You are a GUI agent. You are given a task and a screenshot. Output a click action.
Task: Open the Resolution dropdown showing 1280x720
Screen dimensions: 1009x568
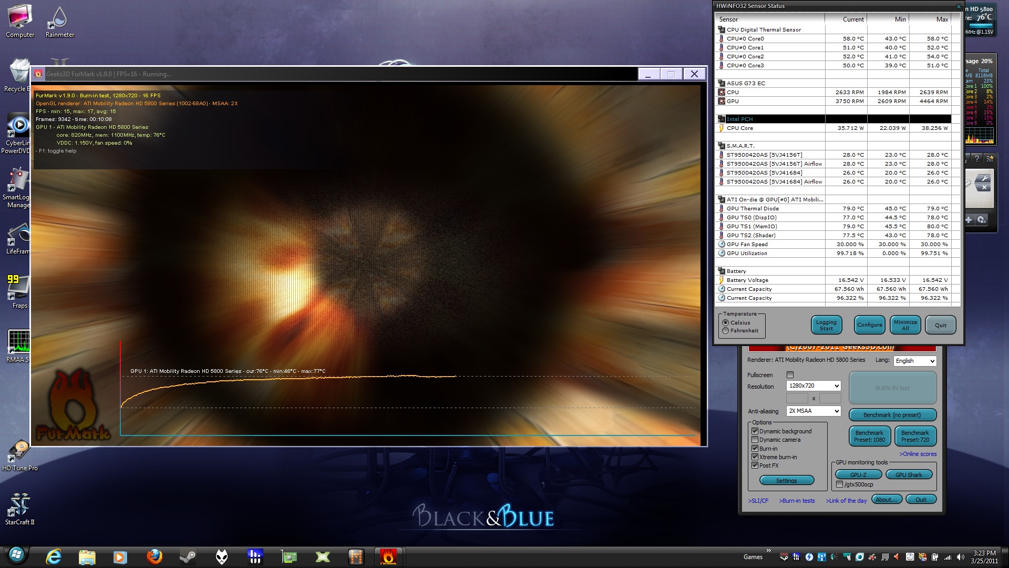click(x=814, y=386)
